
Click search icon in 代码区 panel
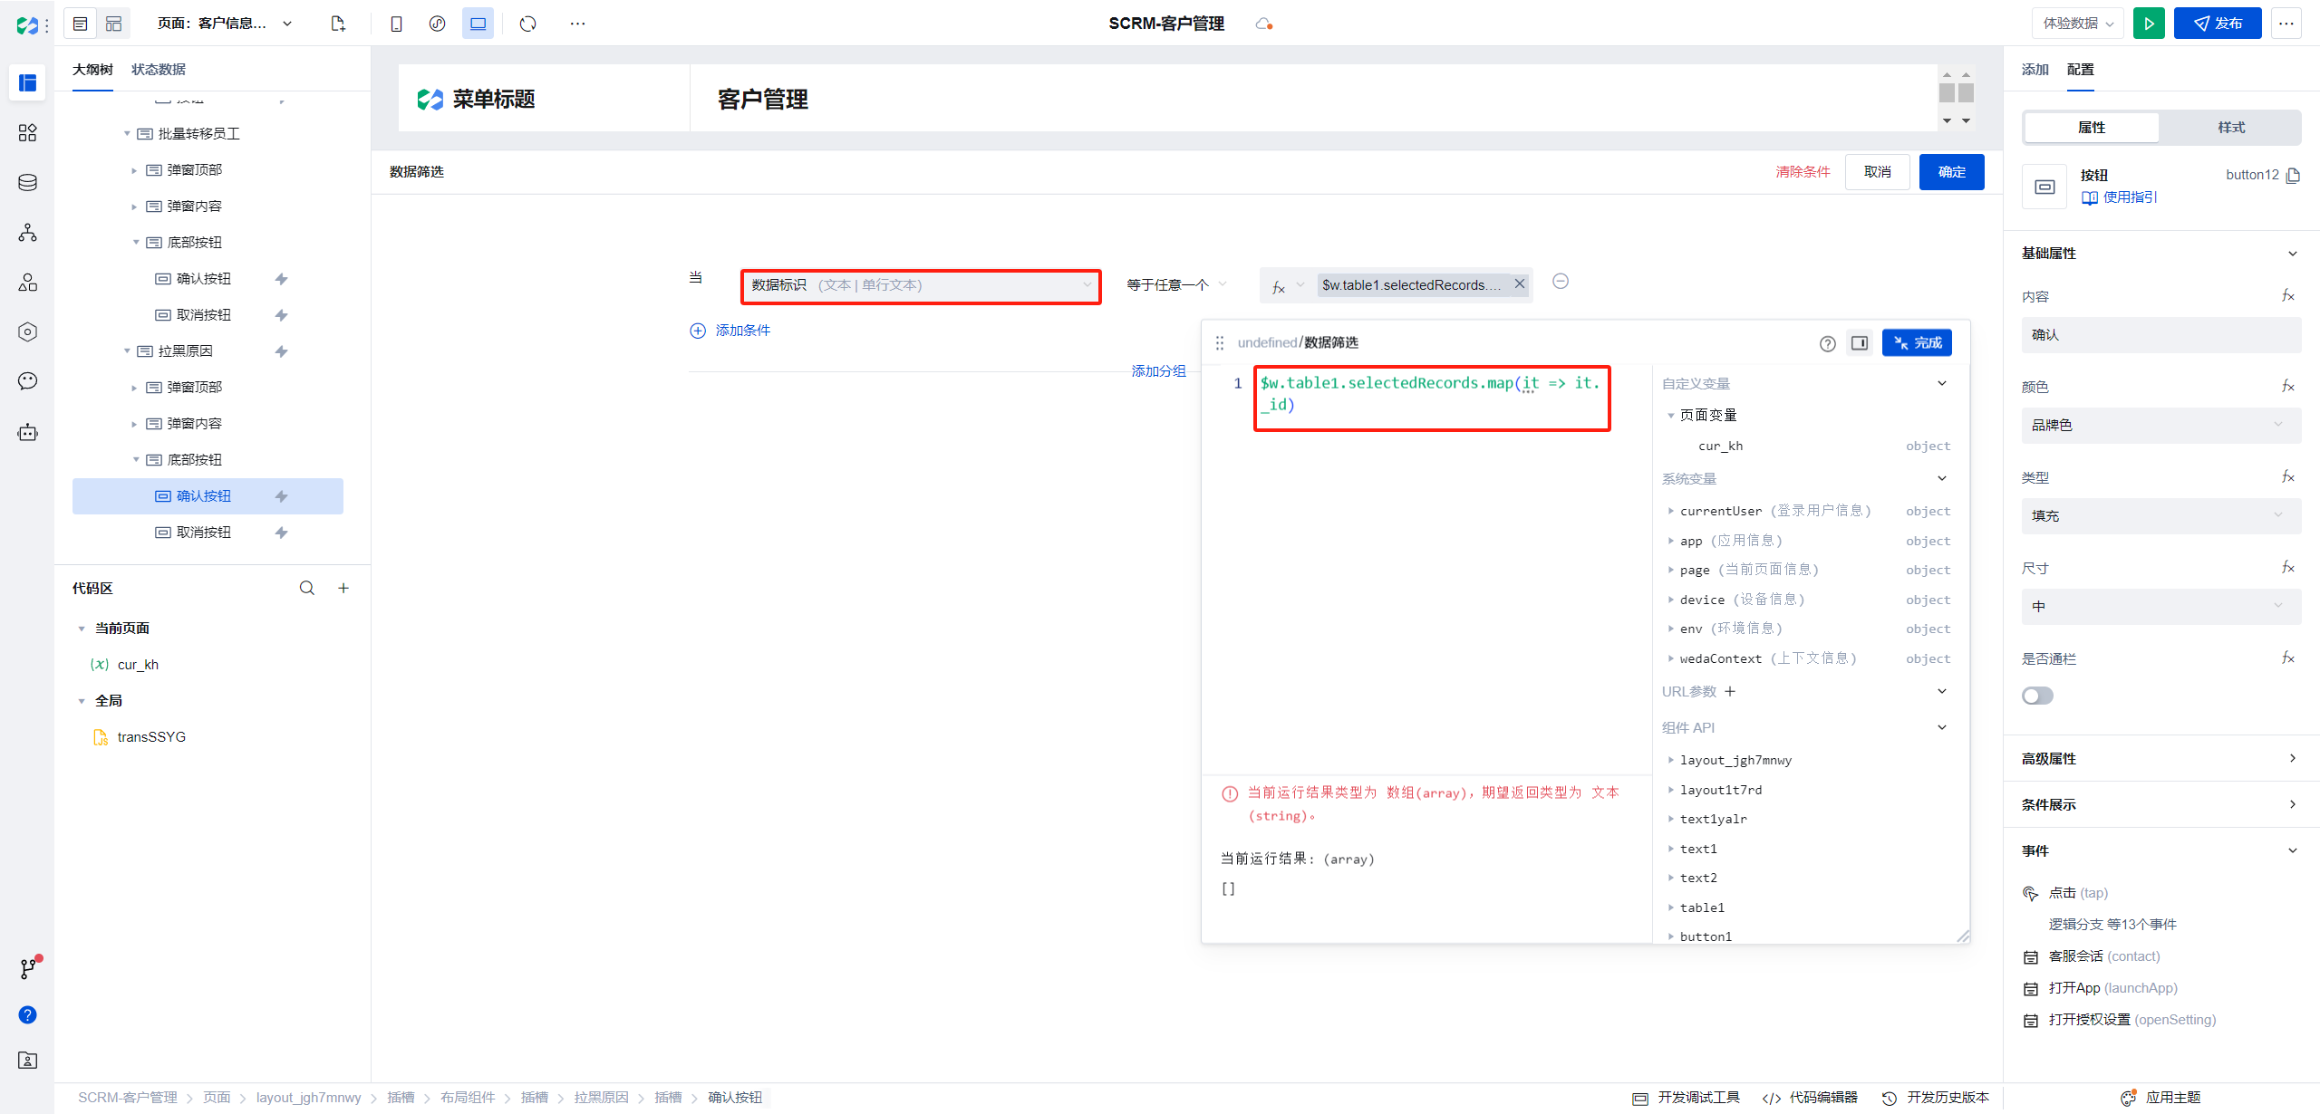[307, 589]
